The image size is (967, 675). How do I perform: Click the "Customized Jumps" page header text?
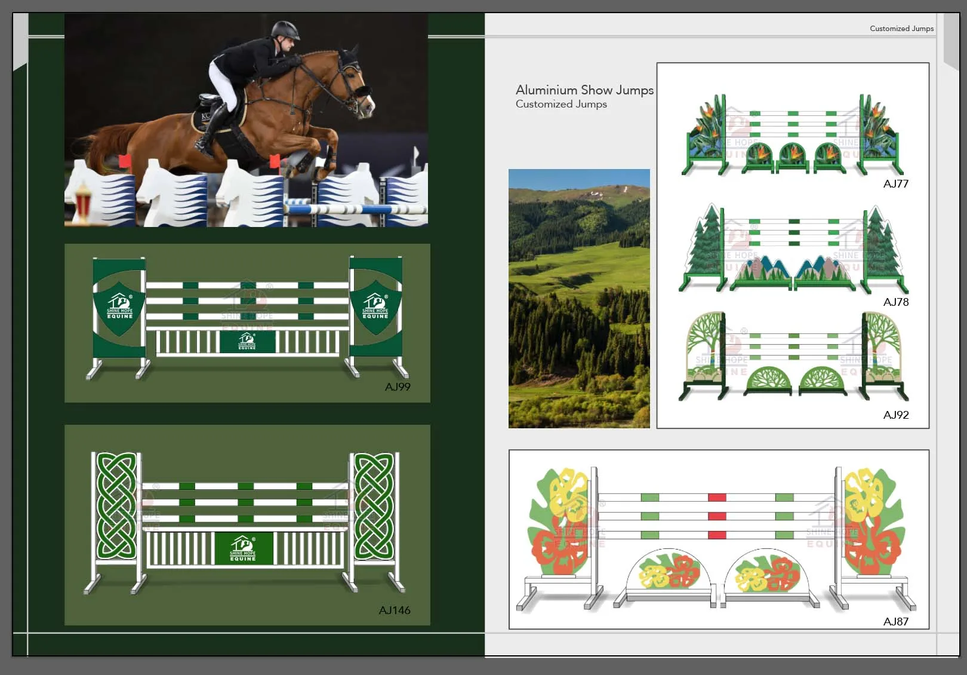coord(901,28)
